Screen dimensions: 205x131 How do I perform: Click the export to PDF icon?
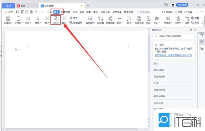coord(22,12)
